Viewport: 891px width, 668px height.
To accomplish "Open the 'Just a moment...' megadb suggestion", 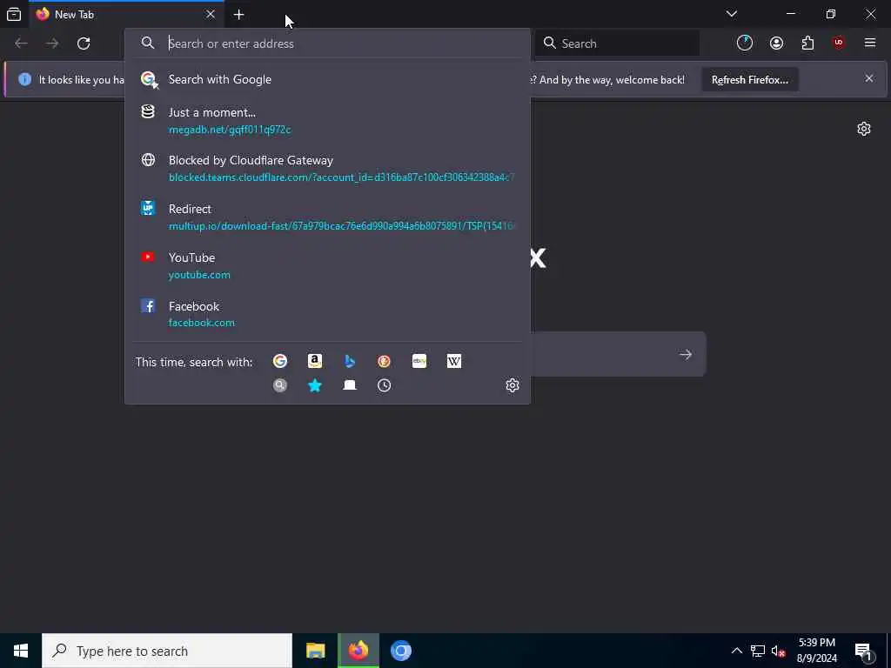I will [x=327, y=120].
